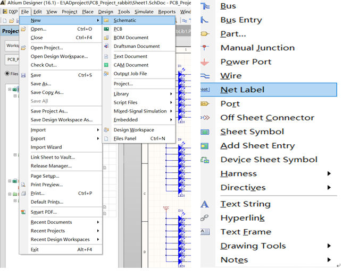
Task: Click the Port icon
Action: pos(205,103)
